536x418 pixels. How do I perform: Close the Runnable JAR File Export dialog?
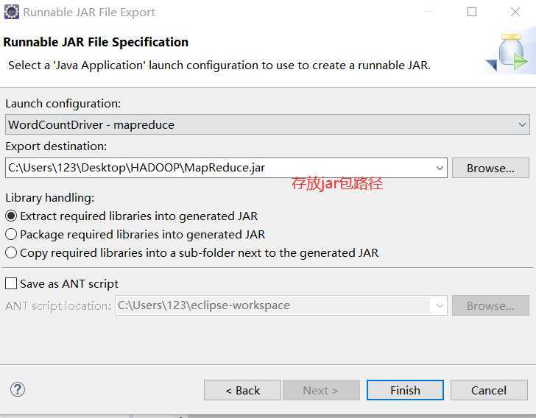pos(515,12)
